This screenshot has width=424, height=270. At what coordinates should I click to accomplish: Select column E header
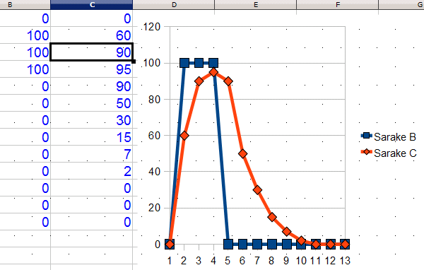pyautogui.click(x=256, y=5)
